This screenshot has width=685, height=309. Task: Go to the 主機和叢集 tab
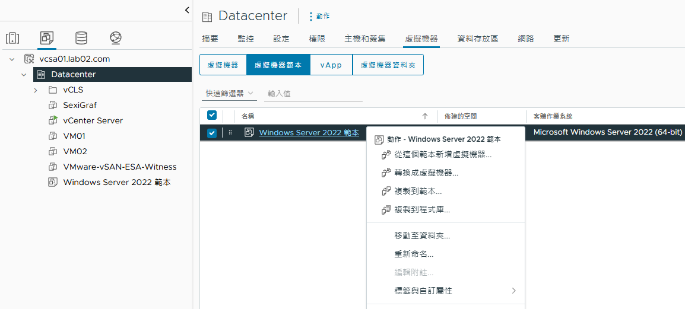pos(365,39)
